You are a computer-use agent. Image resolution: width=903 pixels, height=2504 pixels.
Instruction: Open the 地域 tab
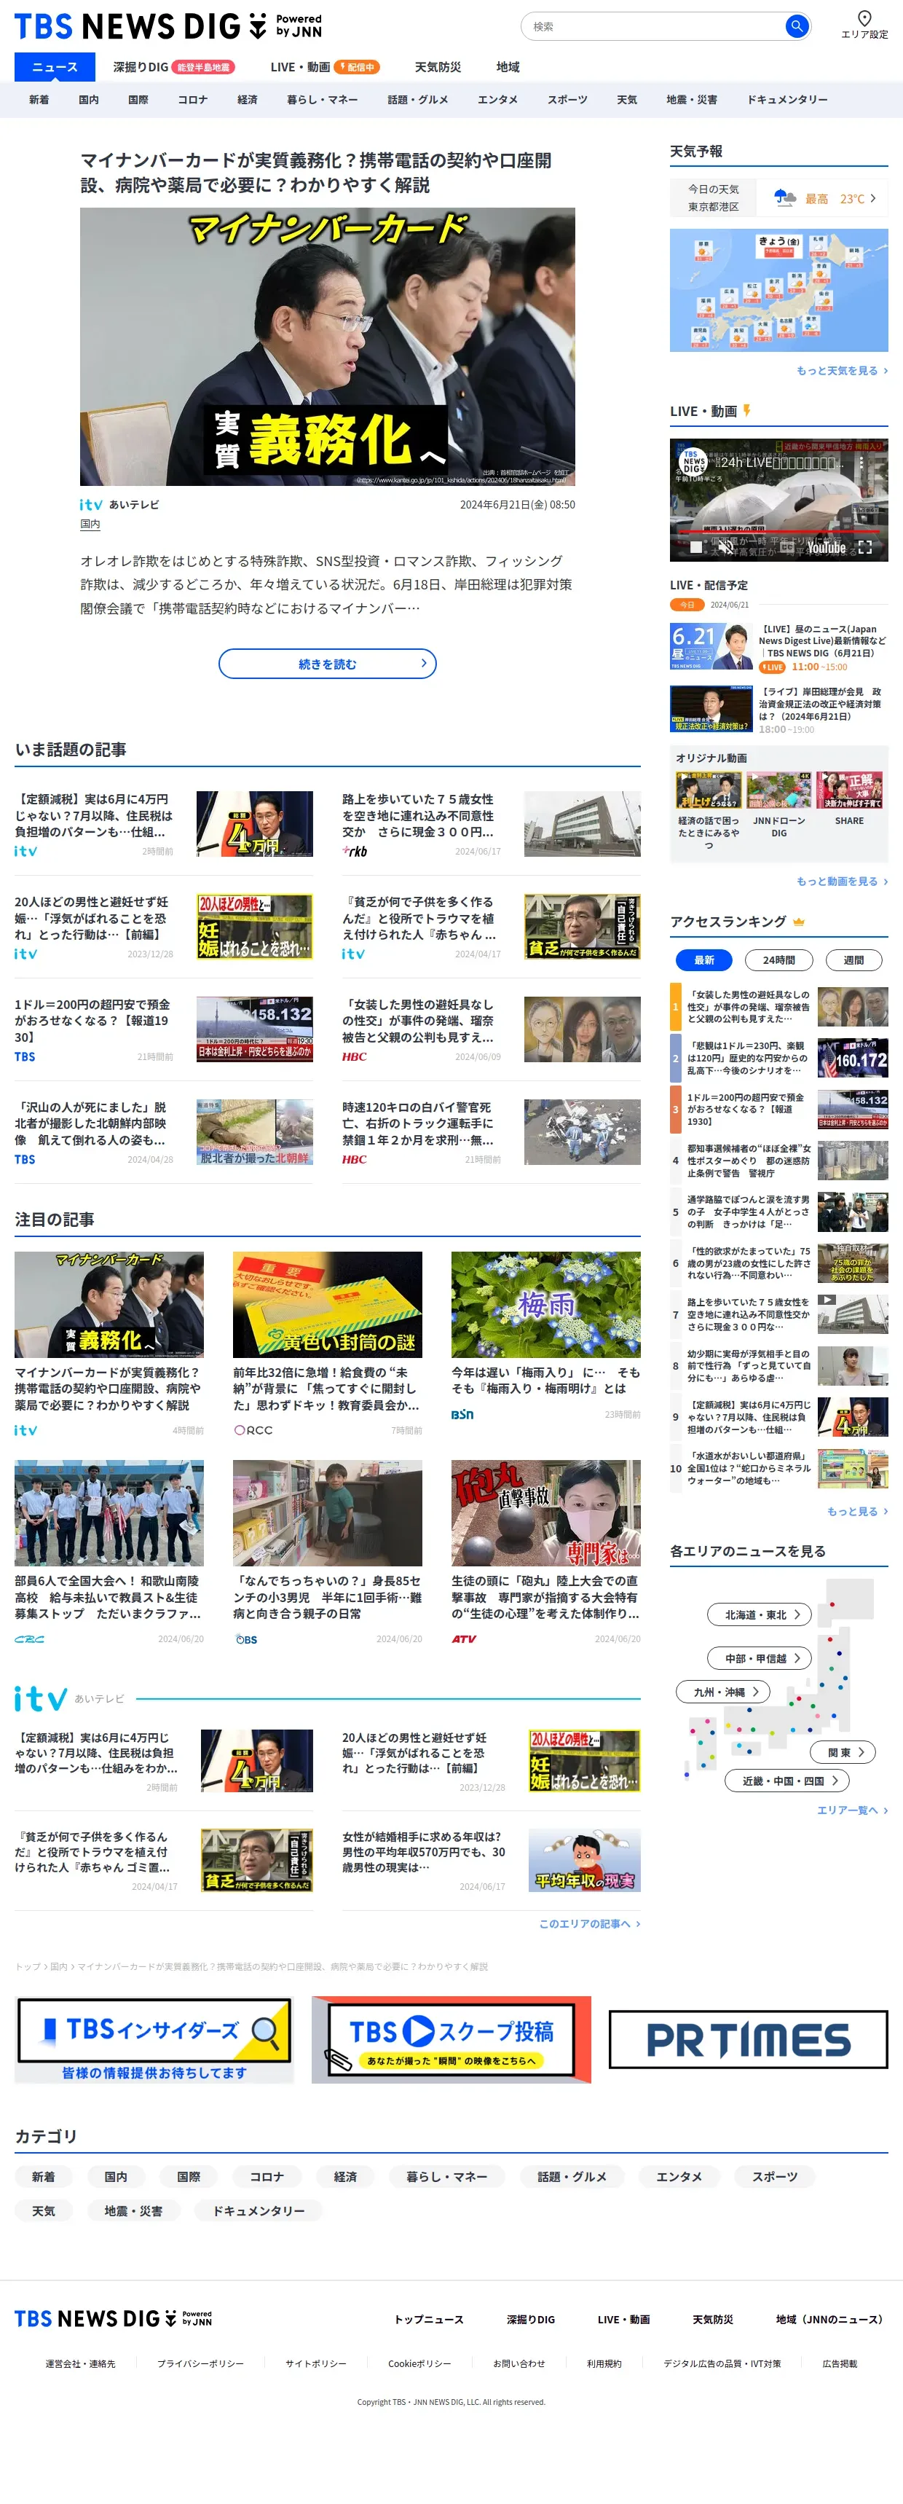tap(508, 67)
